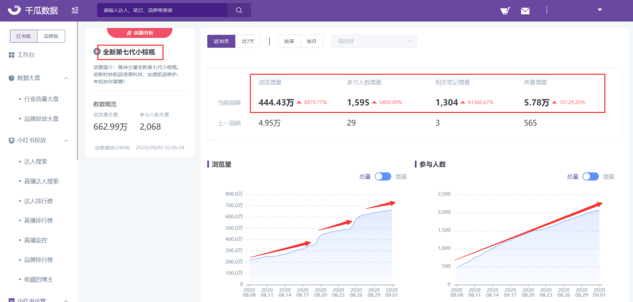Click the 数据大盘 pie chart icon
Screen dimensions: 633x302
coord(11,78)
